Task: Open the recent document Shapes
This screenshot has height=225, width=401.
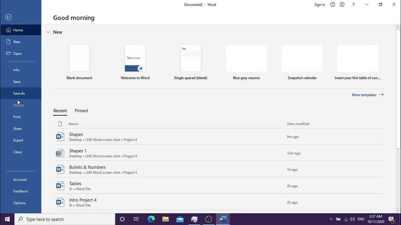Action: (x=218, y=137)
